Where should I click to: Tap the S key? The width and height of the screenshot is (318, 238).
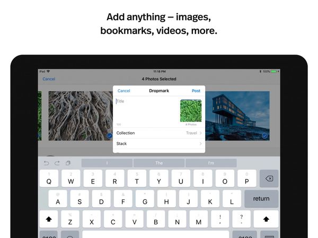click(x=79, y=199)
